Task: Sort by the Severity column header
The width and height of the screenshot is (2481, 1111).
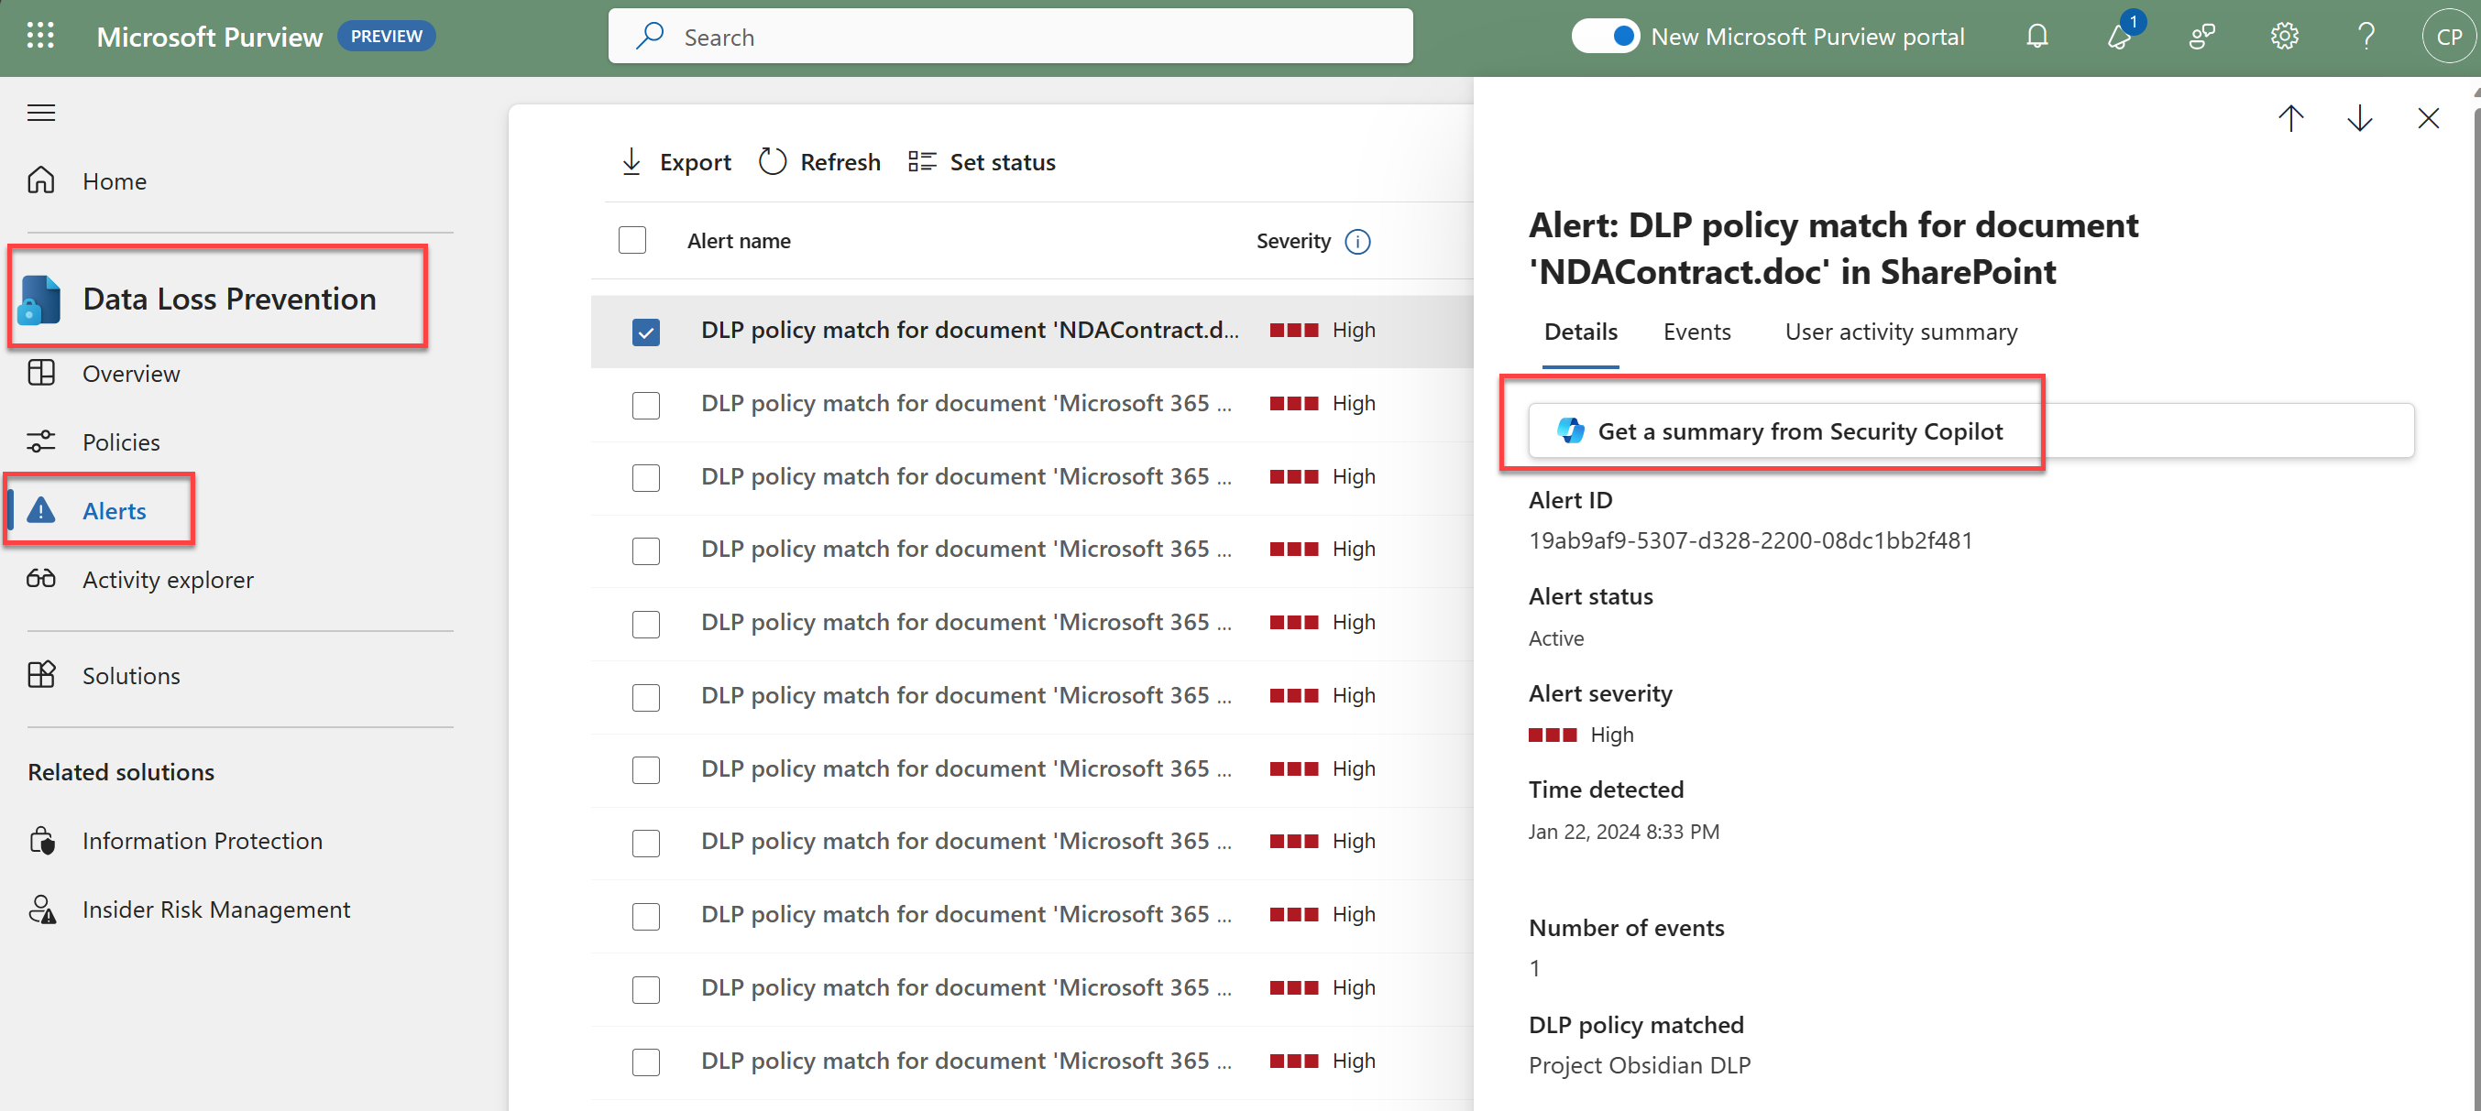Action: point(1292,241)
